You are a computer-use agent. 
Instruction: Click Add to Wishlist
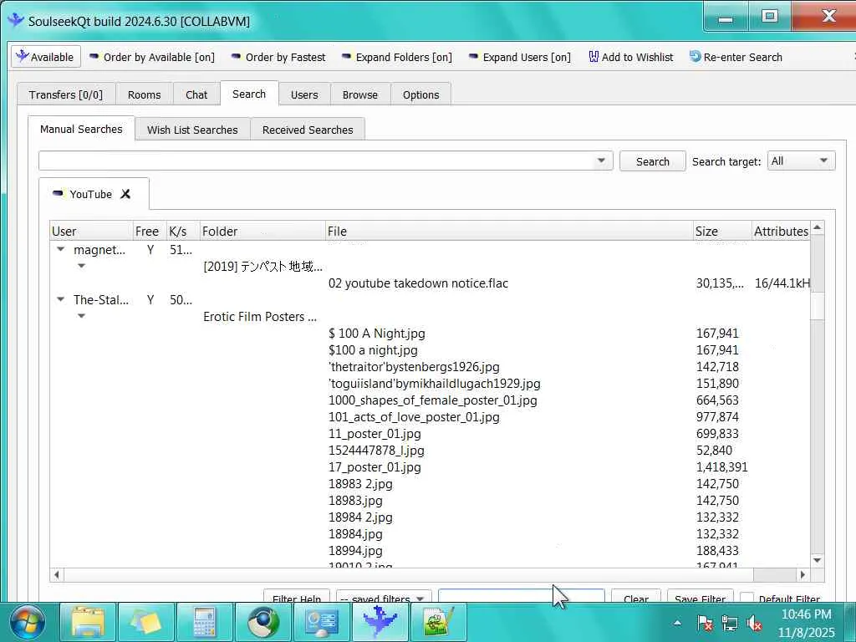[x=631, y=58]
